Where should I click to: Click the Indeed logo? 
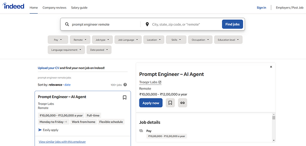click(x=13, y=6)
